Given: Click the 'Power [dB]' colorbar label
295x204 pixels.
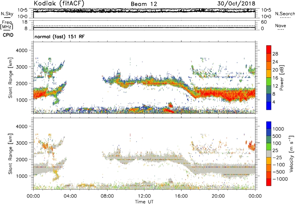Looking at the screenshot, I should pyautogui.click(x=282, y=78).
